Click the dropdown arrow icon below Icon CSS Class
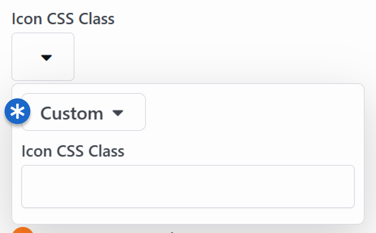This screenshot has width=376, height=233. click(46, 57)
